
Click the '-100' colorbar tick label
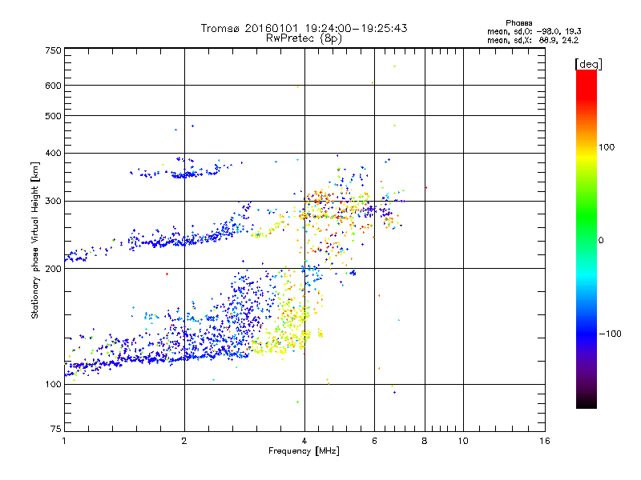(610, 334)
